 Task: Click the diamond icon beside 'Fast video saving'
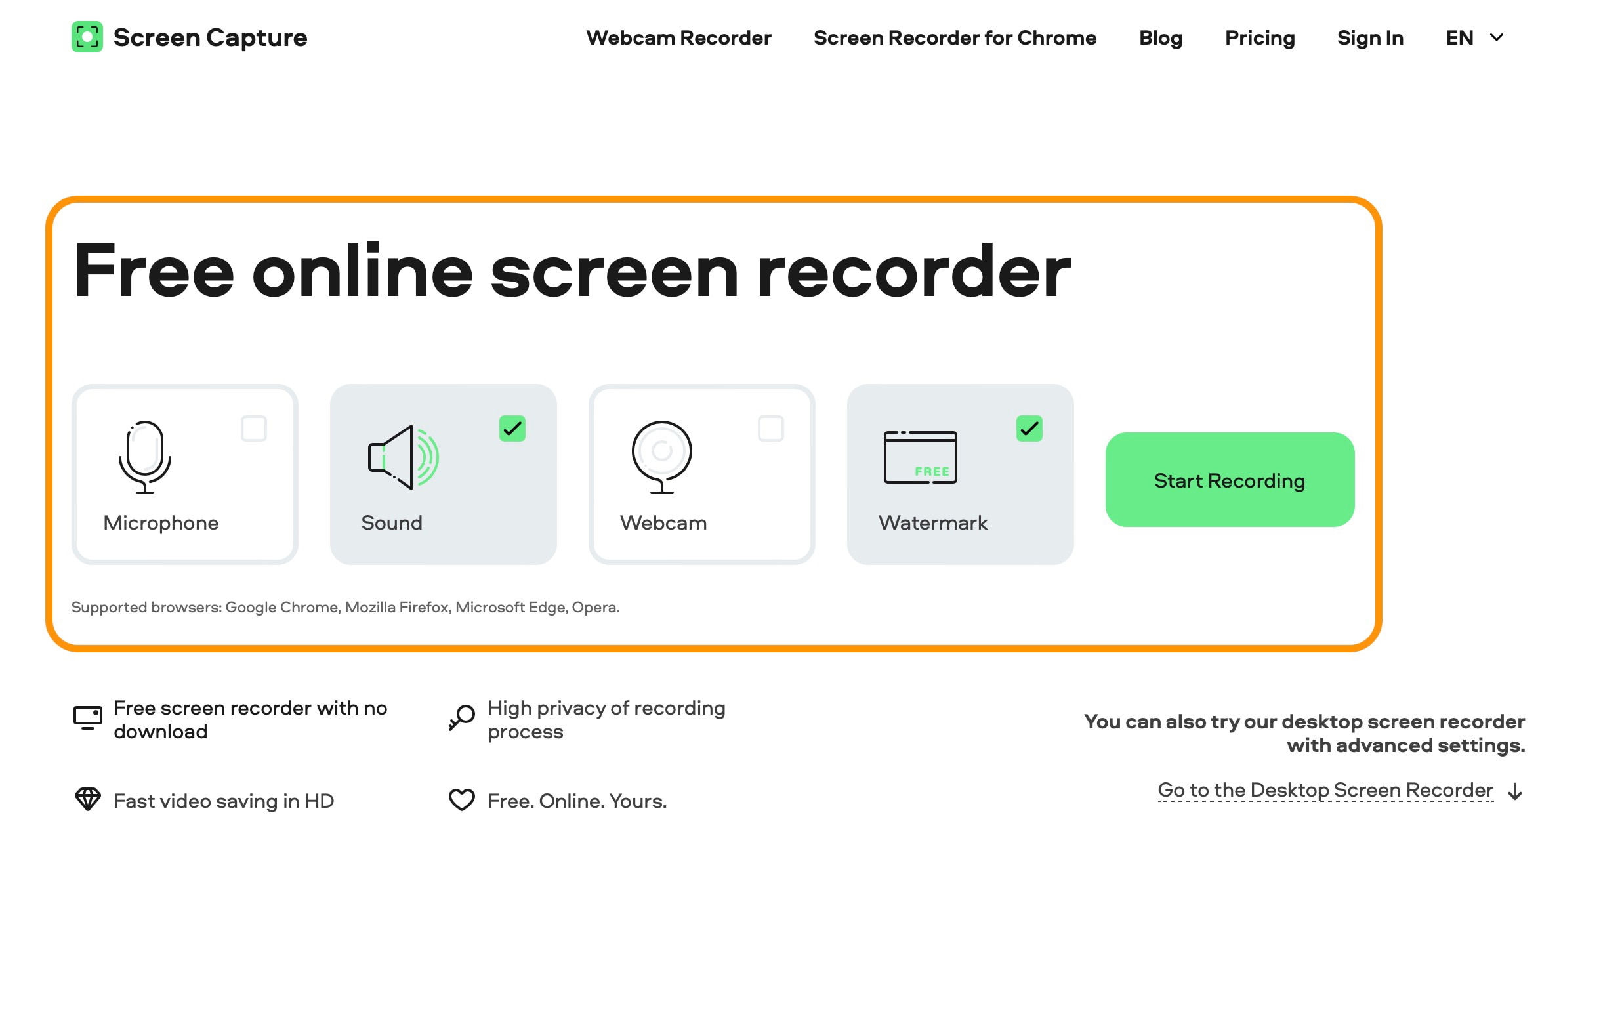click(87, 799)
